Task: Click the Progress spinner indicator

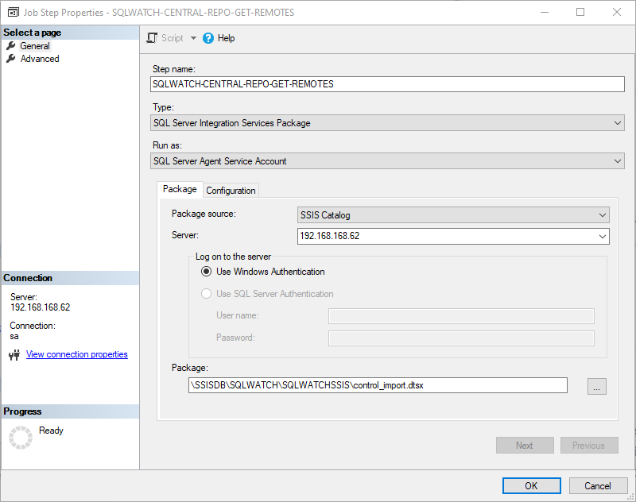Action: click(x=21, y=438)
